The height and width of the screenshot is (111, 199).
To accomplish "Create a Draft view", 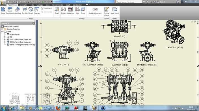I will (57, 10).
